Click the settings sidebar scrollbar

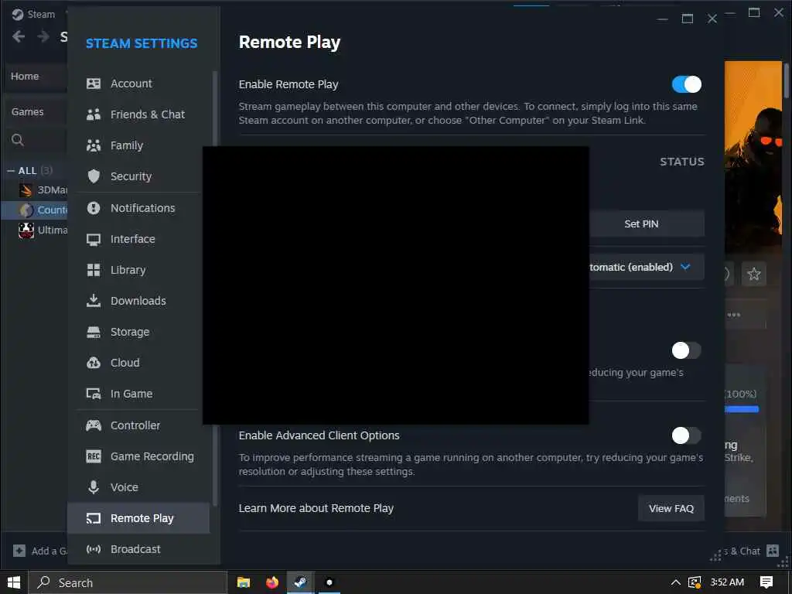click(215, 288)
